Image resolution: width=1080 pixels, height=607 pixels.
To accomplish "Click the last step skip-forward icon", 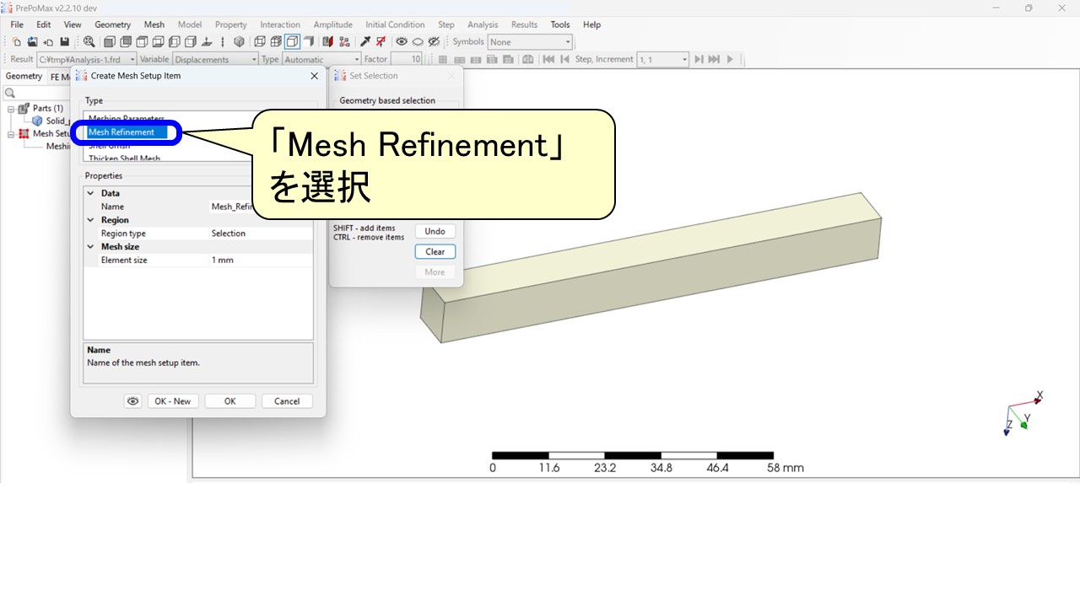I will [714, 59].
